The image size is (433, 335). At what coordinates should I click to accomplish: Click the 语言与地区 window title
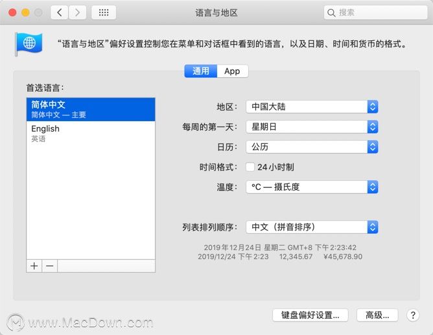(216, 13)
